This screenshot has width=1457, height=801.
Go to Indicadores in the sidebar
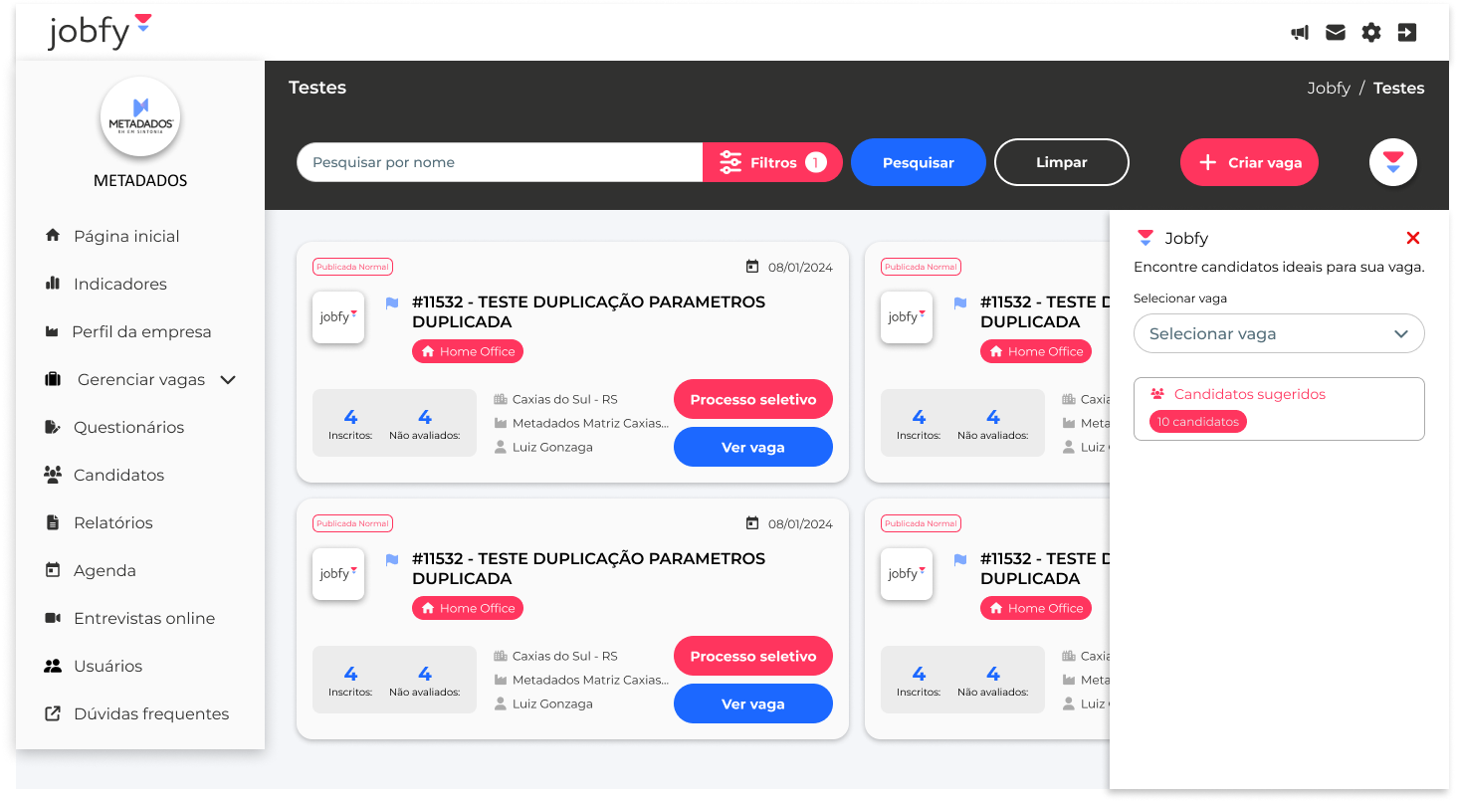119,284
